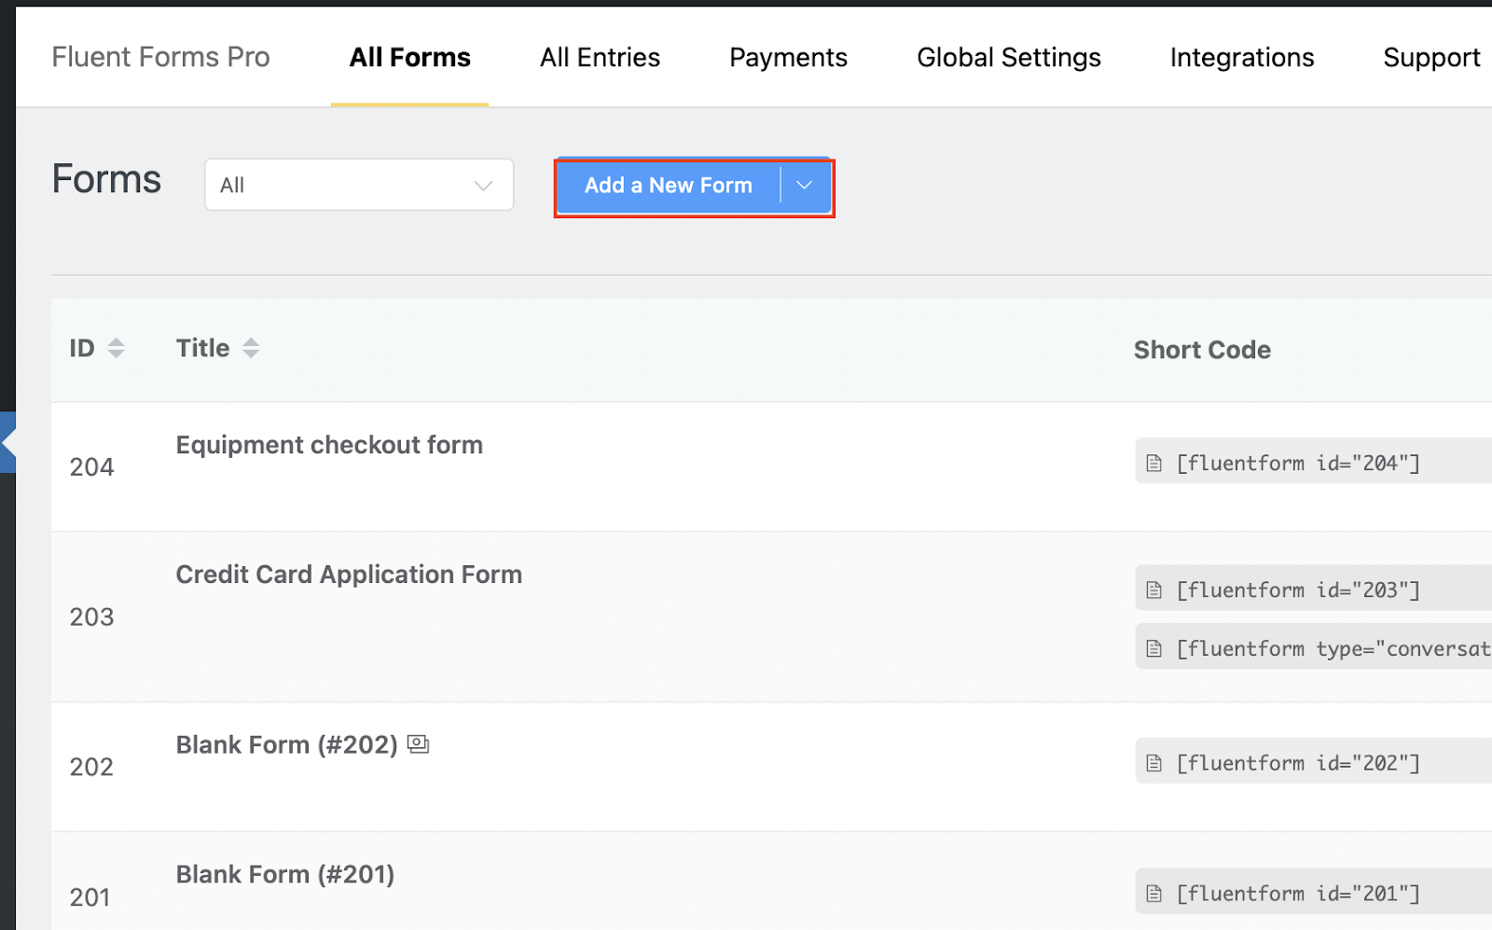
Task: Click the copy icon beside shortcode 202
Action: (1154, 763)
